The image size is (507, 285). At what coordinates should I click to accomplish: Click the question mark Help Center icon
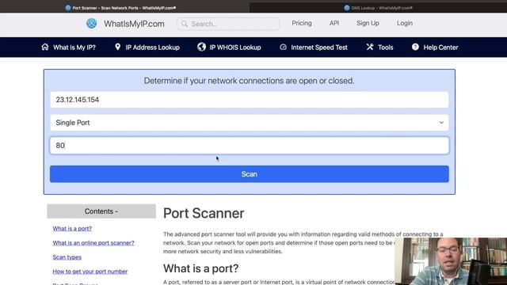[x=415, y=47]
